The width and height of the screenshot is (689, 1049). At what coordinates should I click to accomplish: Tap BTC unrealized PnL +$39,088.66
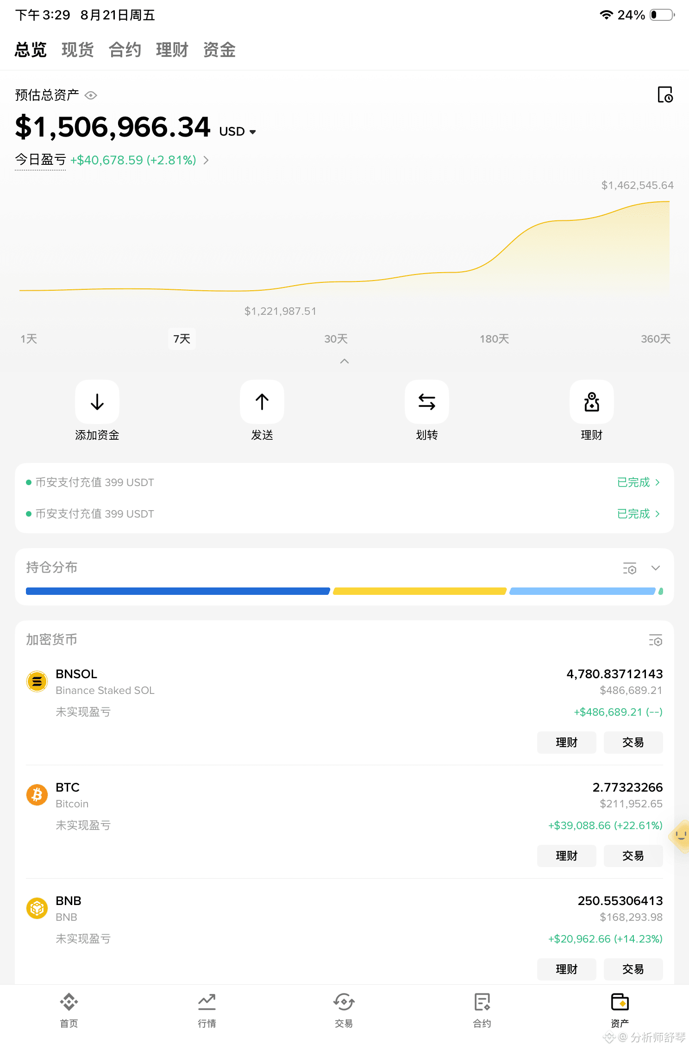point(605,825)
